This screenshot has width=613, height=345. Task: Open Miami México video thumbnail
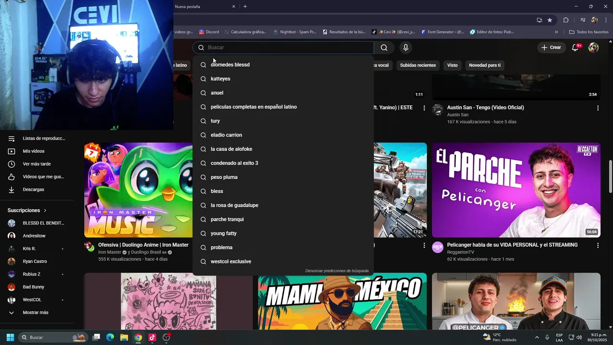tap(342, 301)
